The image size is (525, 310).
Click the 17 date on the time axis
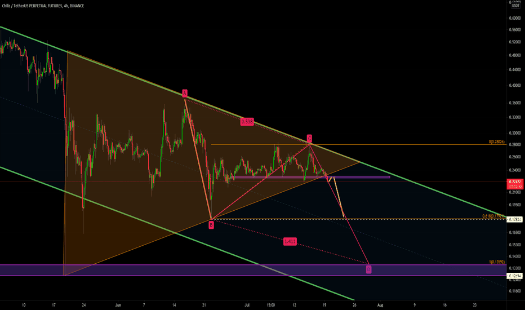[x=54, y=305]
